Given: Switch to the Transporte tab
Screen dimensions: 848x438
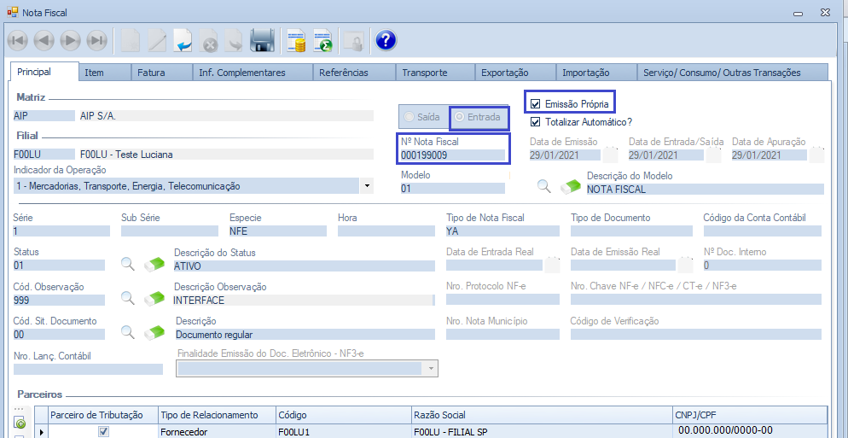Looking at the screenshot, I should pyautogui.click(x=424, y=73).
